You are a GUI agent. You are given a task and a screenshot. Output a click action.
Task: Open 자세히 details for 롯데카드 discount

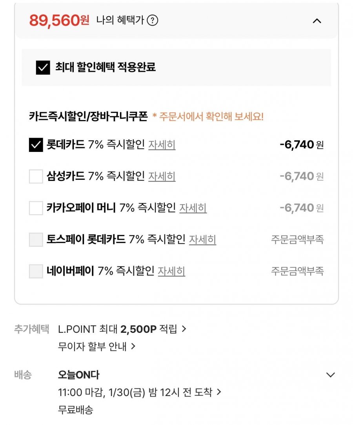(162, 145)
